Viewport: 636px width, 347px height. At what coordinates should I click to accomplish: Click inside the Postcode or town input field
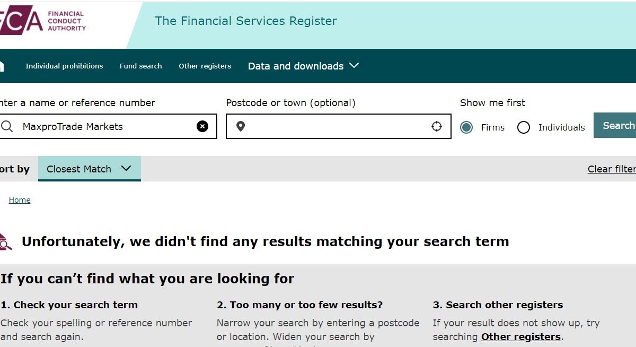click(339, 126)
